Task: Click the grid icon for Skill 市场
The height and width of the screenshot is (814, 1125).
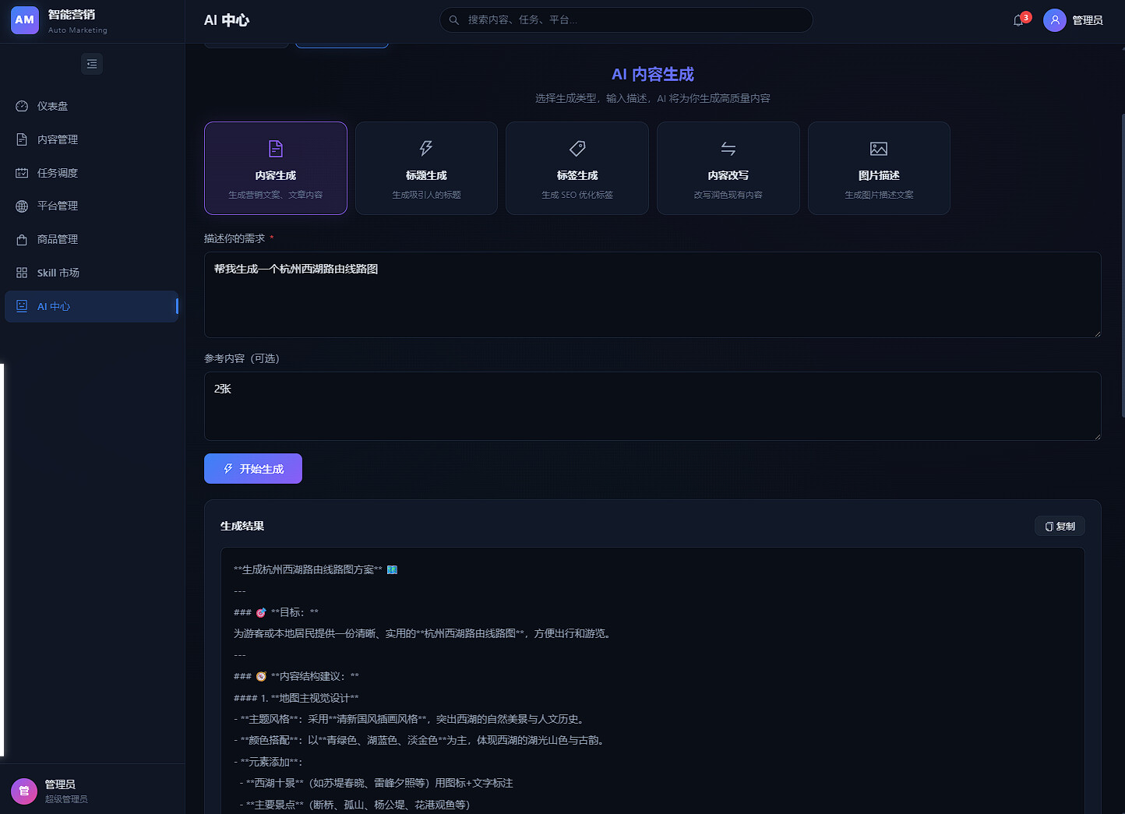Action: [22, 273]
